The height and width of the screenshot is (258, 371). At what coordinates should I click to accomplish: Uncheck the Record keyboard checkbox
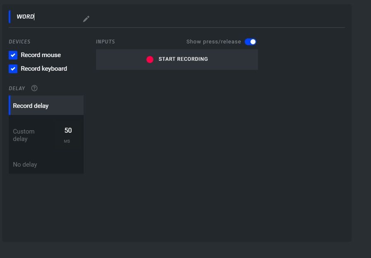coord(13,69)
